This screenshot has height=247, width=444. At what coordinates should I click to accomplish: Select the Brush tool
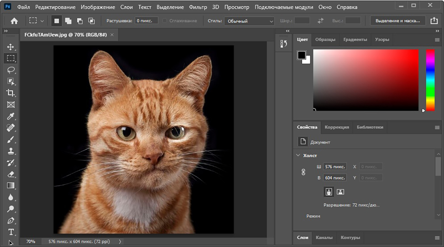pyautogui.click(x=11, y=139)
